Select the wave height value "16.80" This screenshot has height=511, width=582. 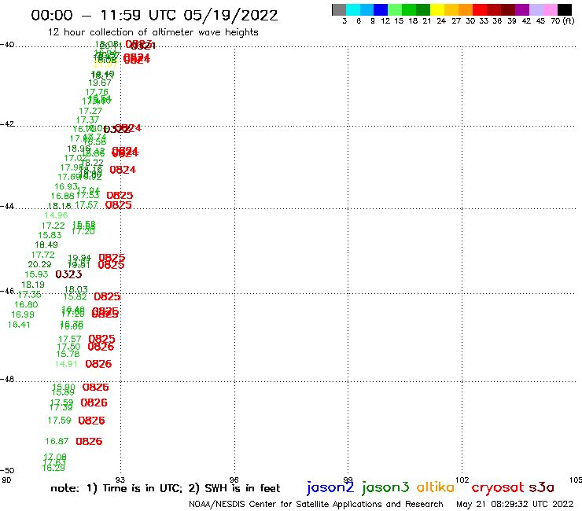pyautogui.click(x=27, y=304)
